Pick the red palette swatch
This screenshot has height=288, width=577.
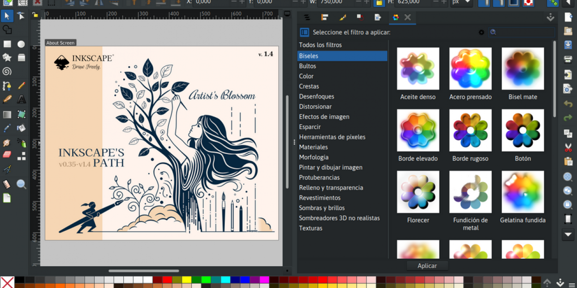[167, 280]
